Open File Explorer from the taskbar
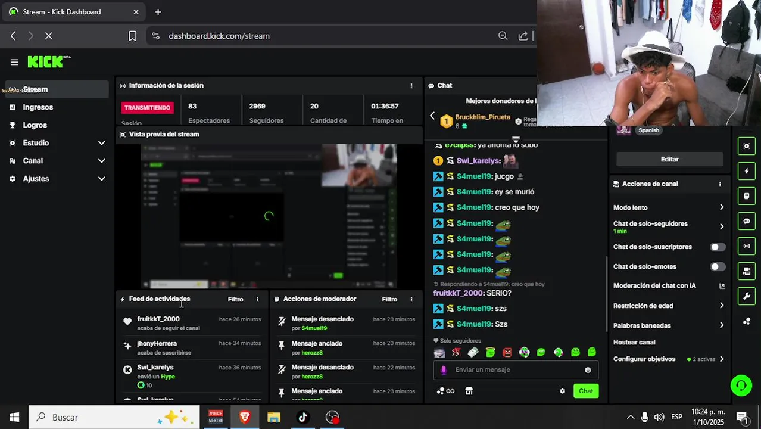761x429 pixels. click(x=274, y=417)
